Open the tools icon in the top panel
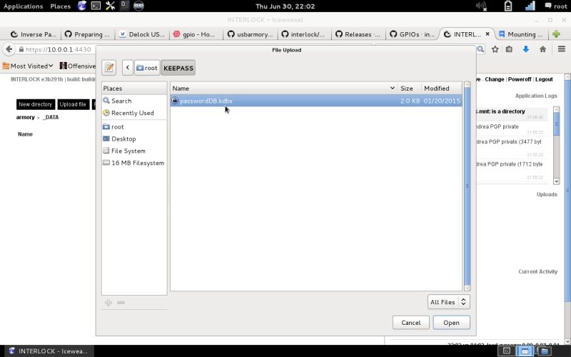571x357 pixels. [x=110, y=6]
